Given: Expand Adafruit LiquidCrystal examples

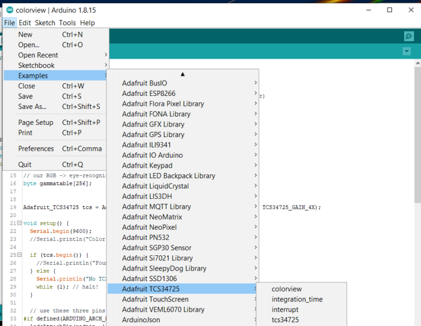Looking at the screenshot, I should [x=183, y=186].
